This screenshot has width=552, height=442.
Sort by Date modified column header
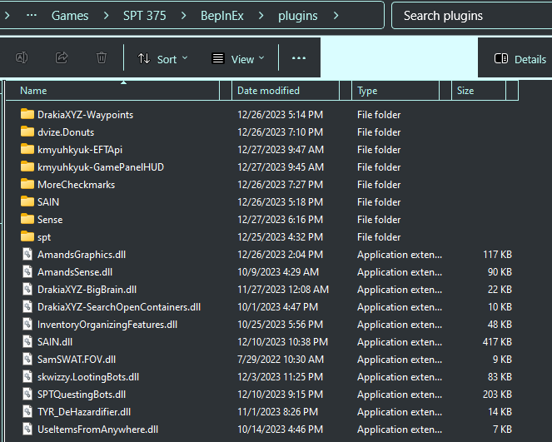(286, 91)
